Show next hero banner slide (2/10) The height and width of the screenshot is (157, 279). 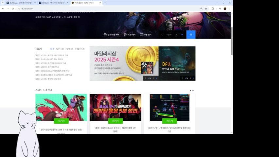176,35
